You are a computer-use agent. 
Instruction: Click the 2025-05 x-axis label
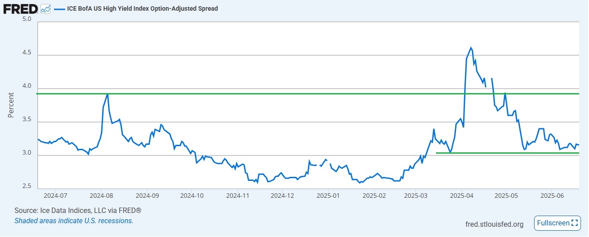506,195
